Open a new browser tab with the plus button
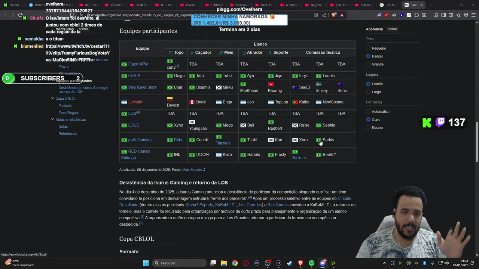This screenshot has height=269, width=479. tap(431, 5)
